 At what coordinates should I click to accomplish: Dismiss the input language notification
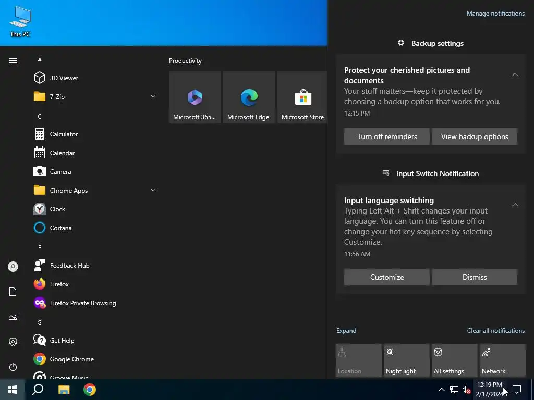[x=475, y=277]
